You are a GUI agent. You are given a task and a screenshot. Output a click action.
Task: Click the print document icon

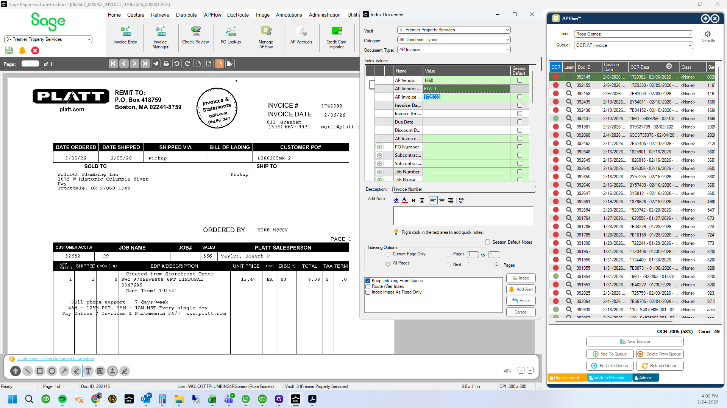tap(166, 64)
